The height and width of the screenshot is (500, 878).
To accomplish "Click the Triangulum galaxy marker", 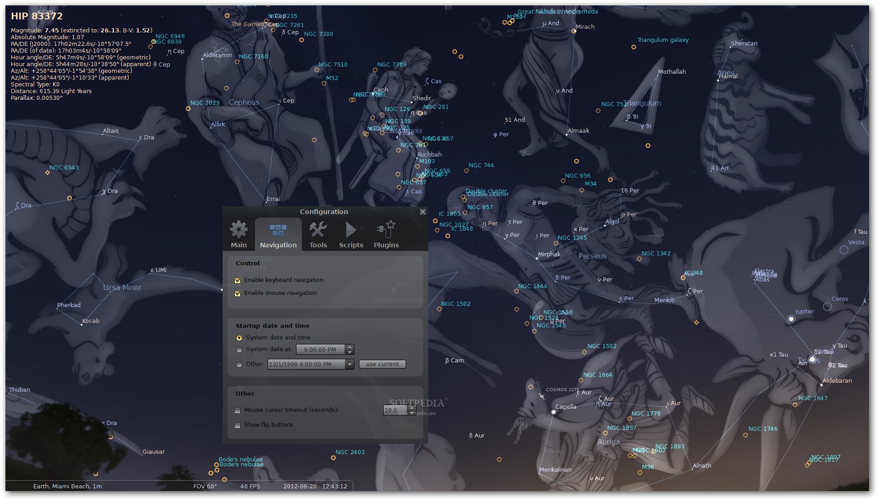I will pos(634,47).
